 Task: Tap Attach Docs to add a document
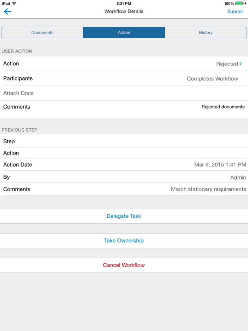pos(18,93)
